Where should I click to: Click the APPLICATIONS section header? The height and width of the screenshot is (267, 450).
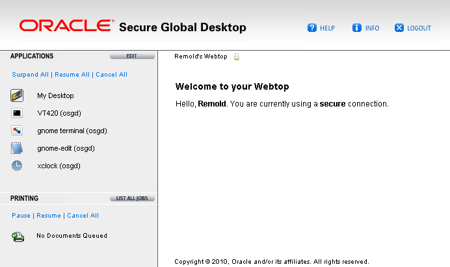point(32,56)
